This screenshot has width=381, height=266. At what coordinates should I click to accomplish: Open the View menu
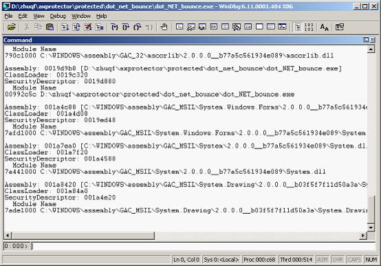pyautogui.click(x=39, y=16)
